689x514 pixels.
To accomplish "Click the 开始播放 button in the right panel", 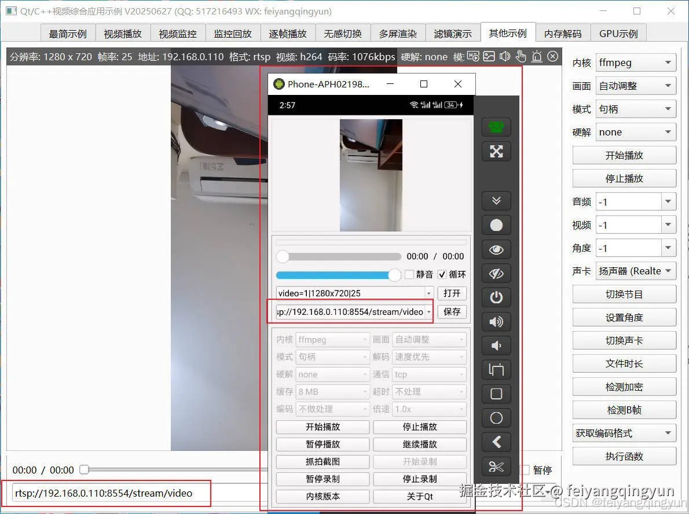I will click(624, 155).
